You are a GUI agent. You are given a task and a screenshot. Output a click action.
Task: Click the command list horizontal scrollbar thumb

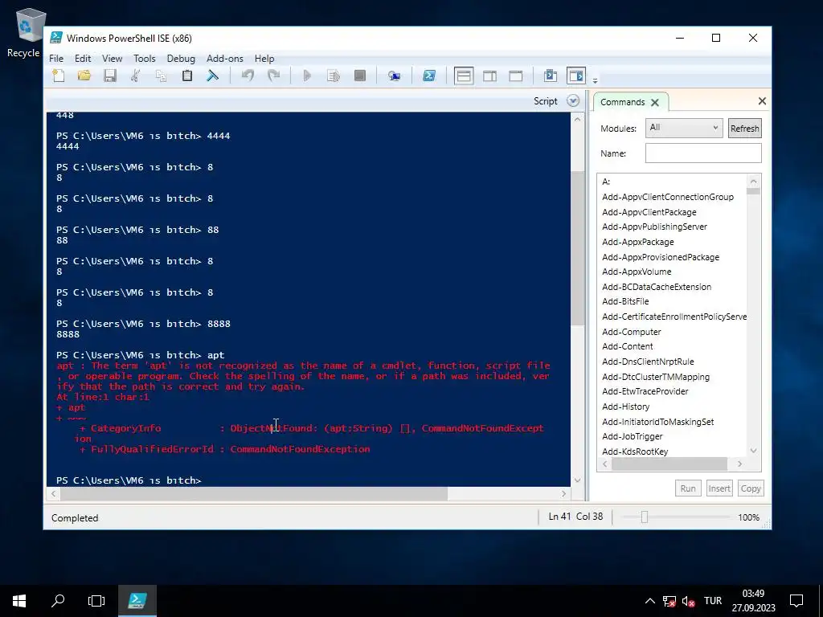669,464
